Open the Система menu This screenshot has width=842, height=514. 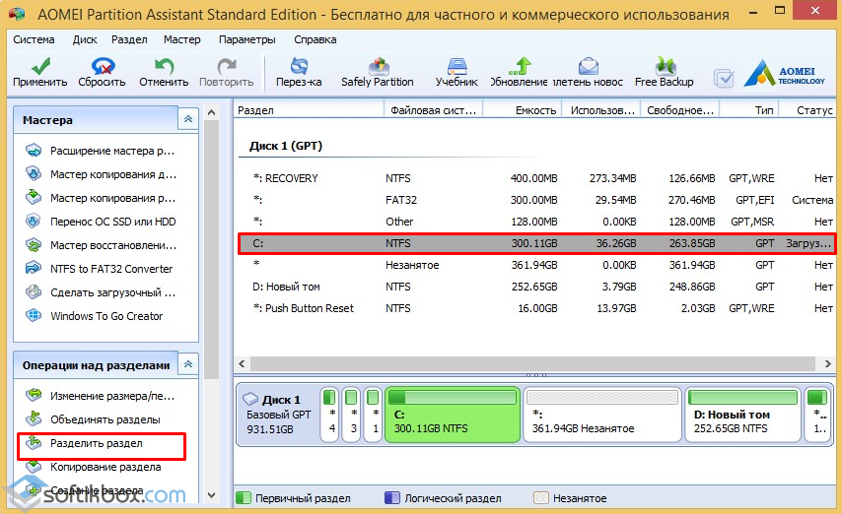[x=35, y=39]
